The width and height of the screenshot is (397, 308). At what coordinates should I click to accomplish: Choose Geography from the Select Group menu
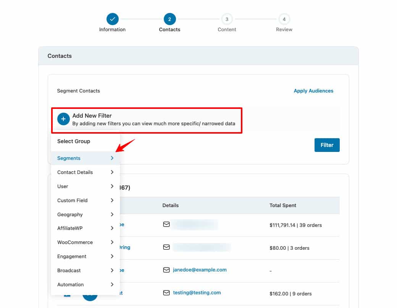(x=70, y=214)
